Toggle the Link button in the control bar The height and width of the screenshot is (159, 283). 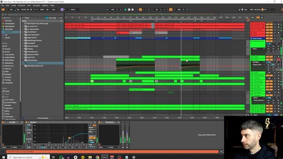tap(11, 10)
